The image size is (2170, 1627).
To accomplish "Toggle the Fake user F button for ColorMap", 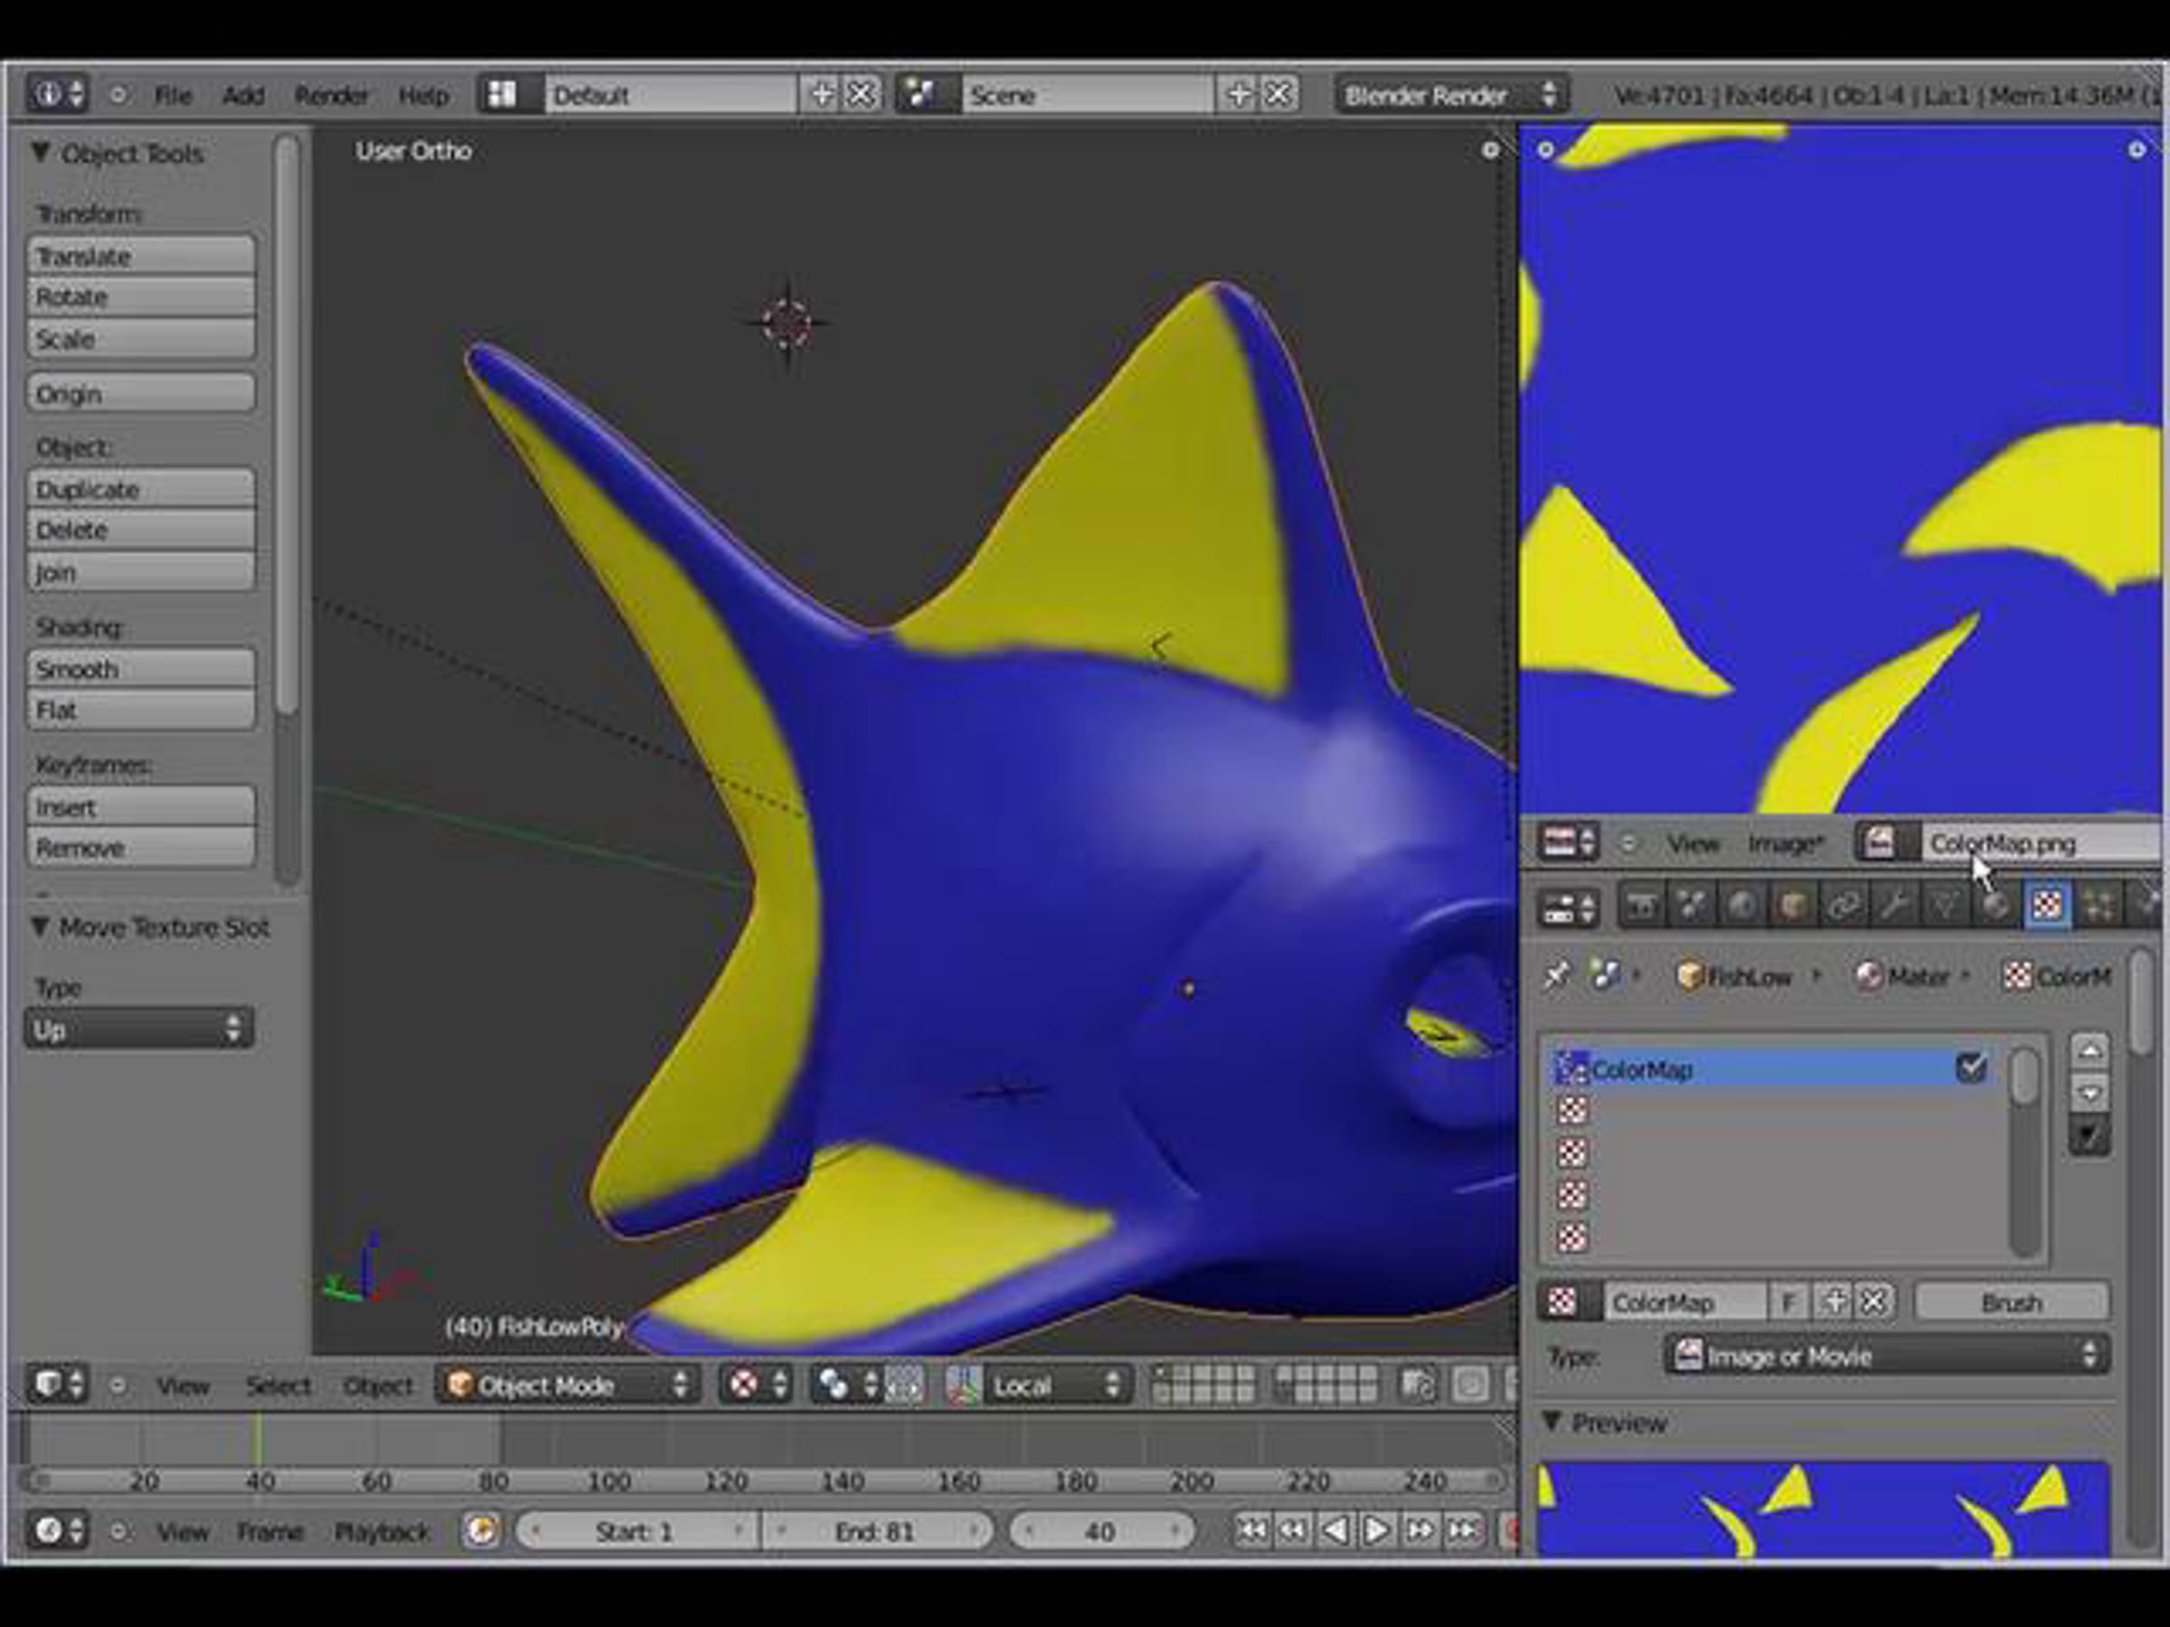I will tap(1788, 1303).
